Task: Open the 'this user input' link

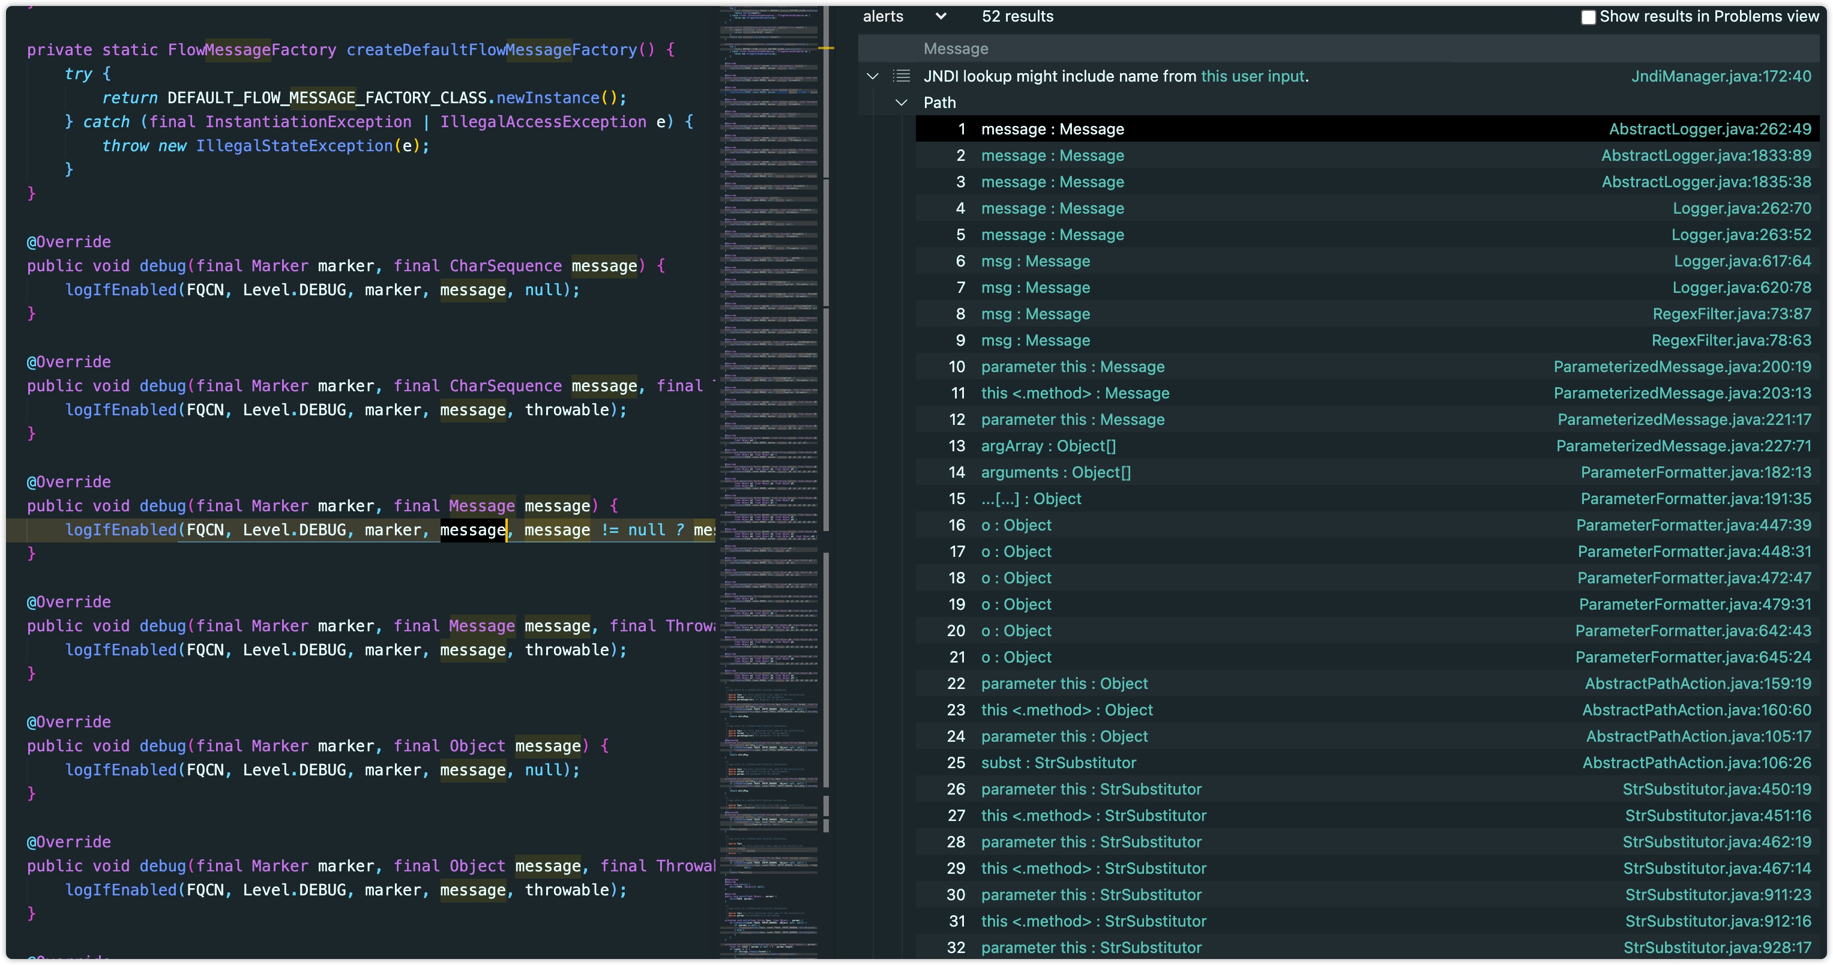Action: (1253, 76)
